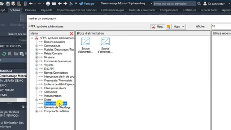This screenshot has width=231, height=130.
Task: Expand the Fusibles/Disjoncteurs tree node
Action: click(x=37, y=50)
